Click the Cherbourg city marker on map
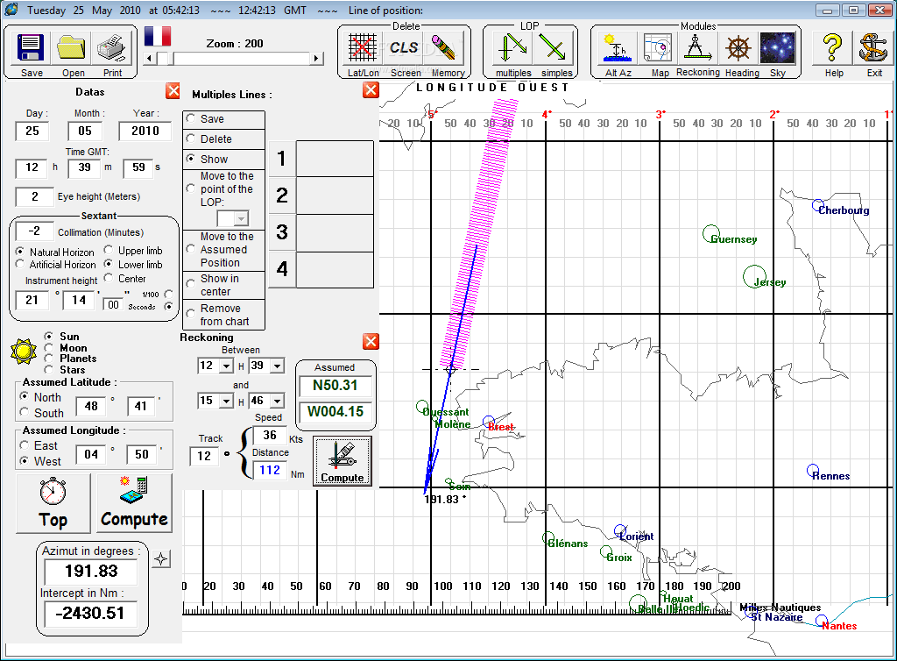 818,205
